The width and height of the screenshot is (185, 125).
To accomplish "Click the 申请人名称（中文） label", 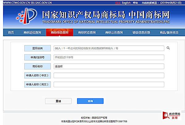I will click(x=38, y=76).
